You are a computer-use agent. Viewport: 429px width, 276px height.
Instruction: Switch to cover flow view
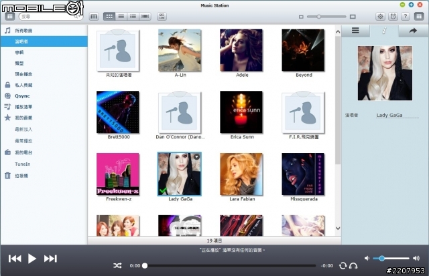(145, 17)
